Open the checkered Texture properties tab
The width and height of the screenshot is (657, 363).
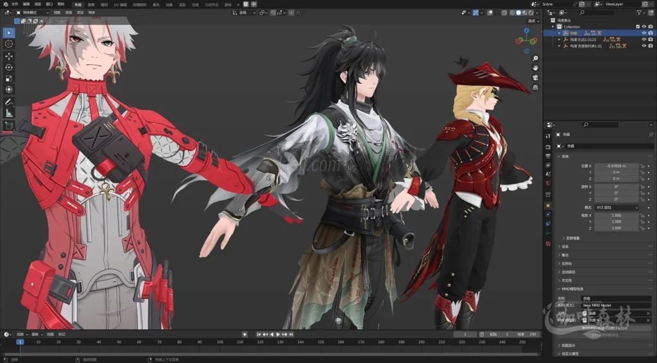tap(548, 244)
